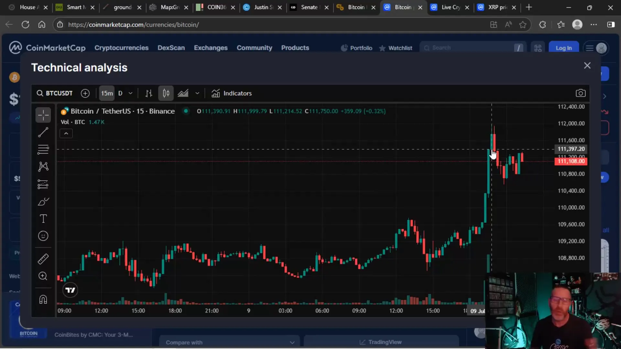Search symbol BTCUSDT
621x349 pixels.
click(55, 93)
